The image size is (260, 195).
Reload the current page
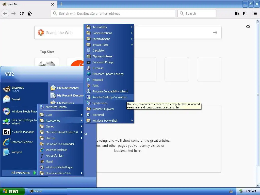22,13
